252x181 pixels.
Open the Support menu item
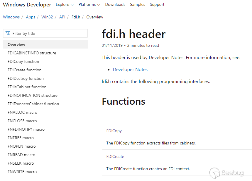click(157, 5)
